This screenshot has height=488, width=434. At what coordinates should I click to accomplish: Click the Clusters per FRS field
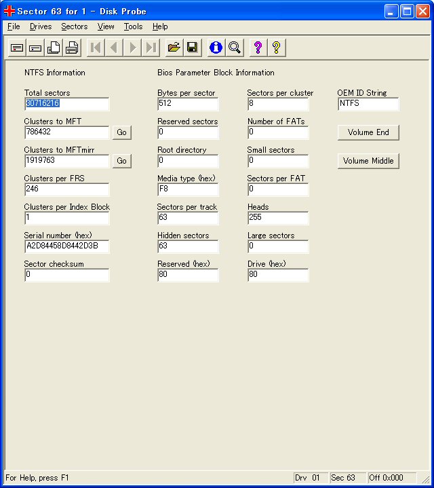coord(67,189)
